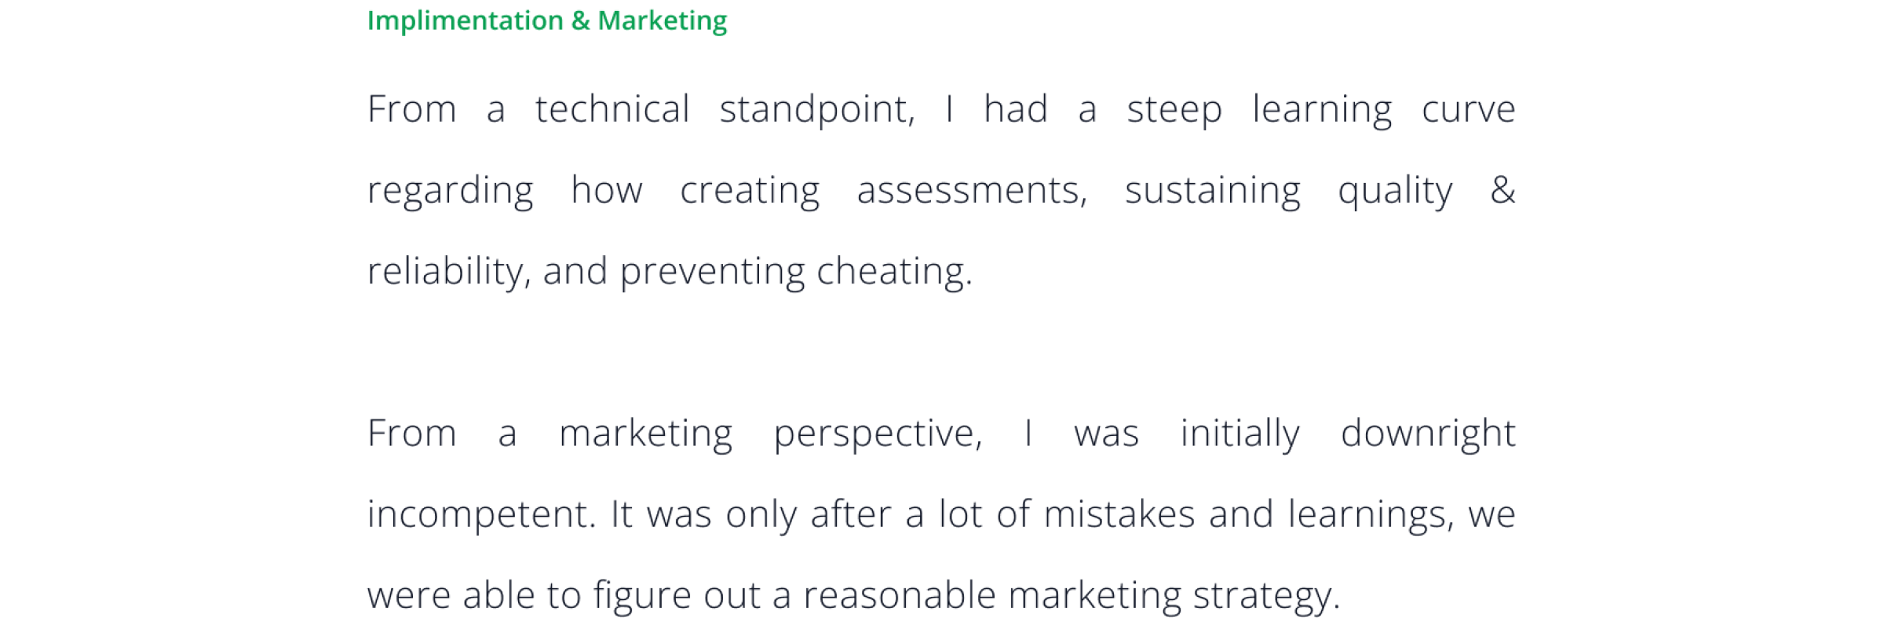This screenshot has width=1884, height=633.
Task: Click the word 'strategy' ending the paragraph
Action: (x=1262, y=596)
